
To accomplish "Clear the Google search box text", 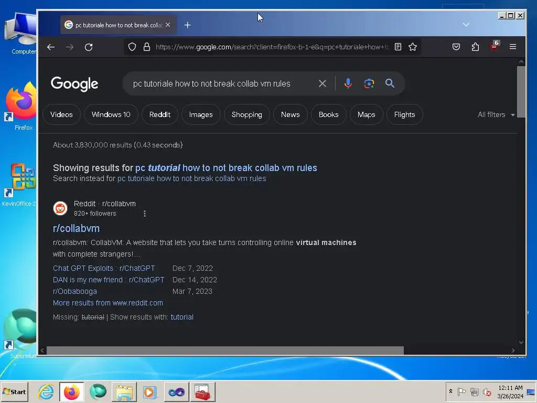I will point(323,83).
